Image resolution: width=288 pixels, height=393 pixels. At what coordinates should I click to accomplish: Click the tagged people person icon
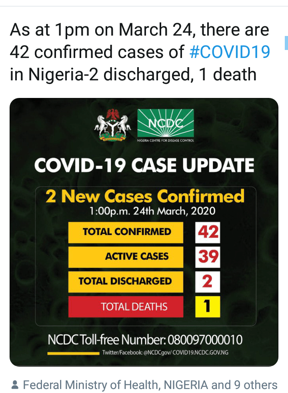pos(15,385)
